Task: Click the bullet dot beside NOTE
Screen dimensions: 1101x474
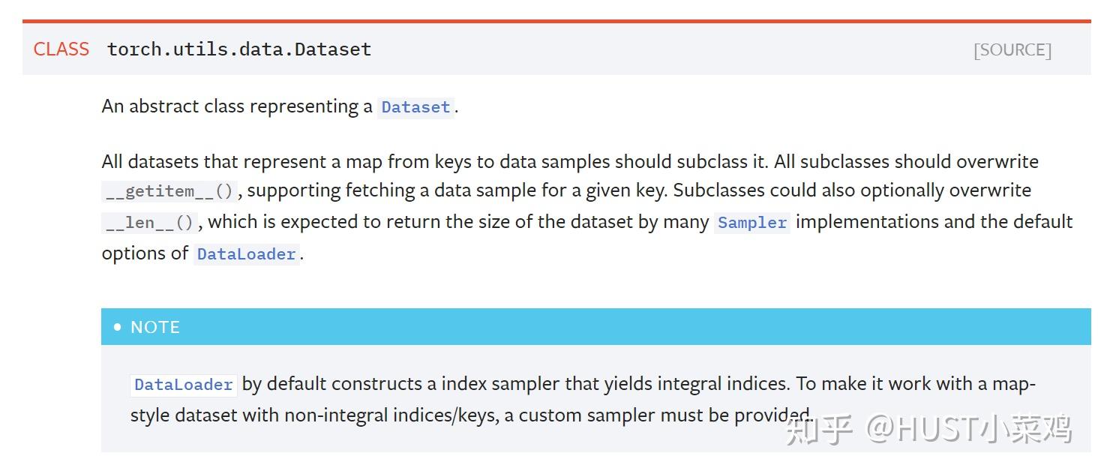Action: pos(118,327)
